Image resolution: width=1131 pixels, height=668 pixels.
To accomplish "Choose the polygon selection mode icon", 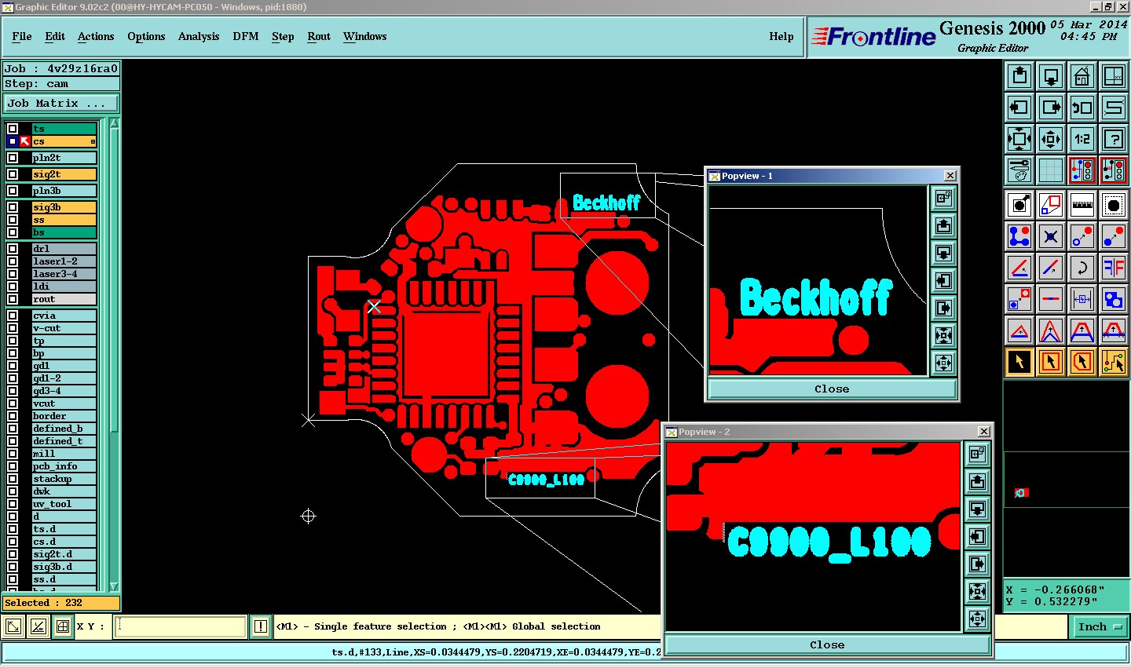I will click(x=1082, y=362).
